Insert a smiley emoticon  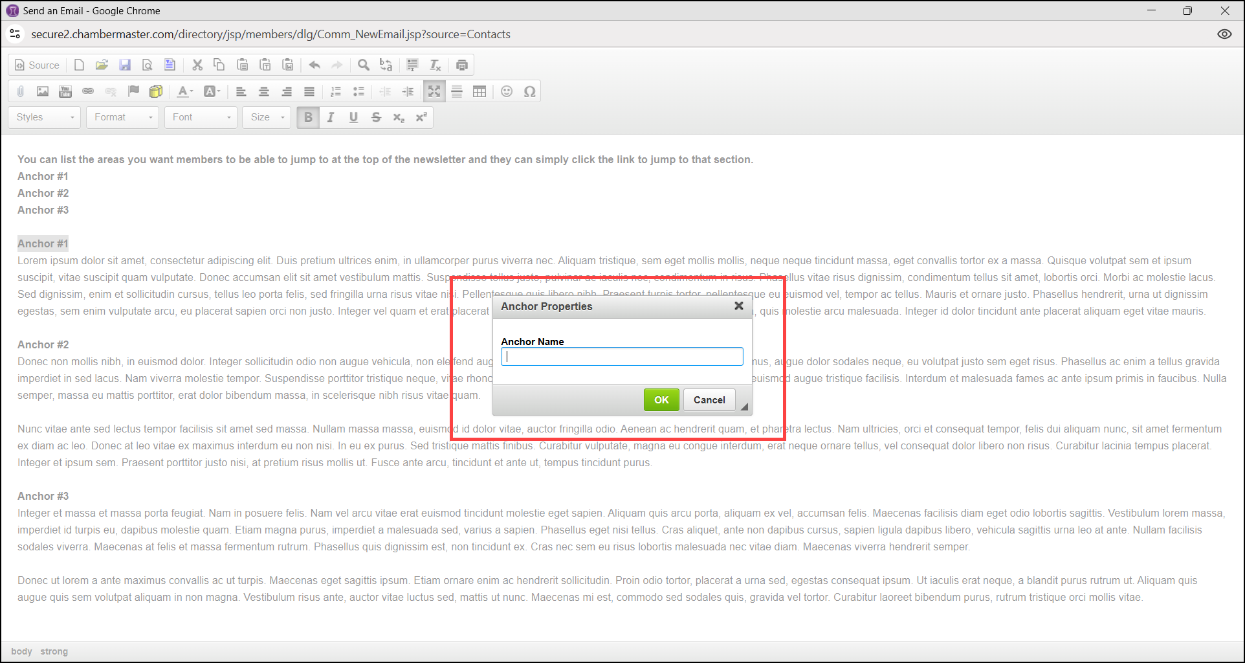pos(507,91)
